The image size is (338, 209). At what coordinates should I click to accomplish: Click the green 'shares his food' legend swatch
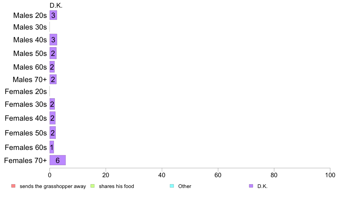pos(92,186)
